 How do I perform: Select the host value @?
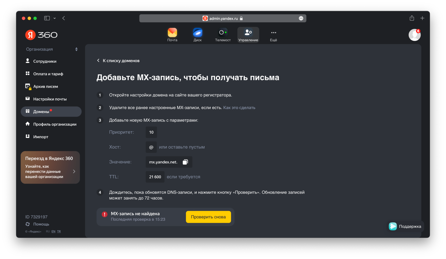tap(151, 147)
